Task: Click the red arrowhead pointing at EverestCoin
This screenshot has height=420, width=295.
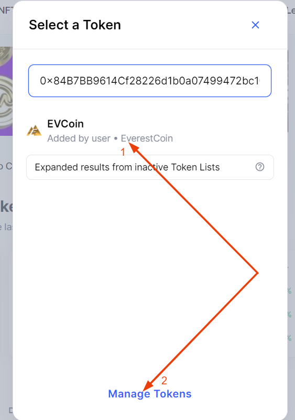Action: [x=134, y=147]
